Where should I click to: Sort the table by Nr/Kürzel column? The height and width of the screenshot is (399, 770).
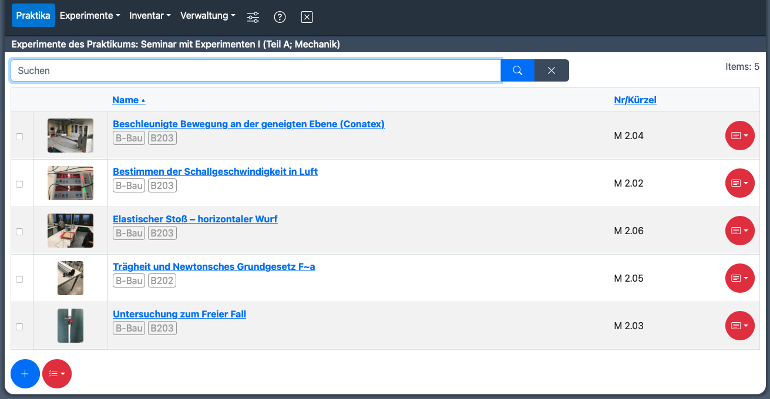pyautogui.click(x=635, y=100)
